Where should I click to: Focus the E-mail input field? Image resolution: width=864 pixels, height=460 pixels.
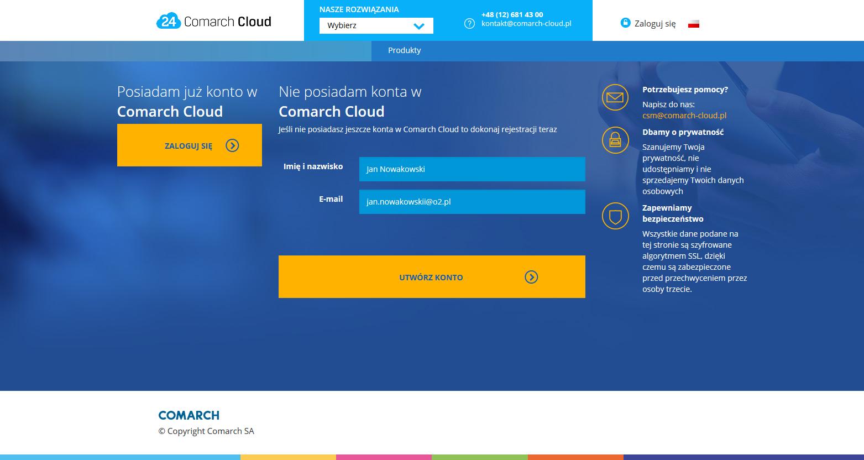[472, 202]
